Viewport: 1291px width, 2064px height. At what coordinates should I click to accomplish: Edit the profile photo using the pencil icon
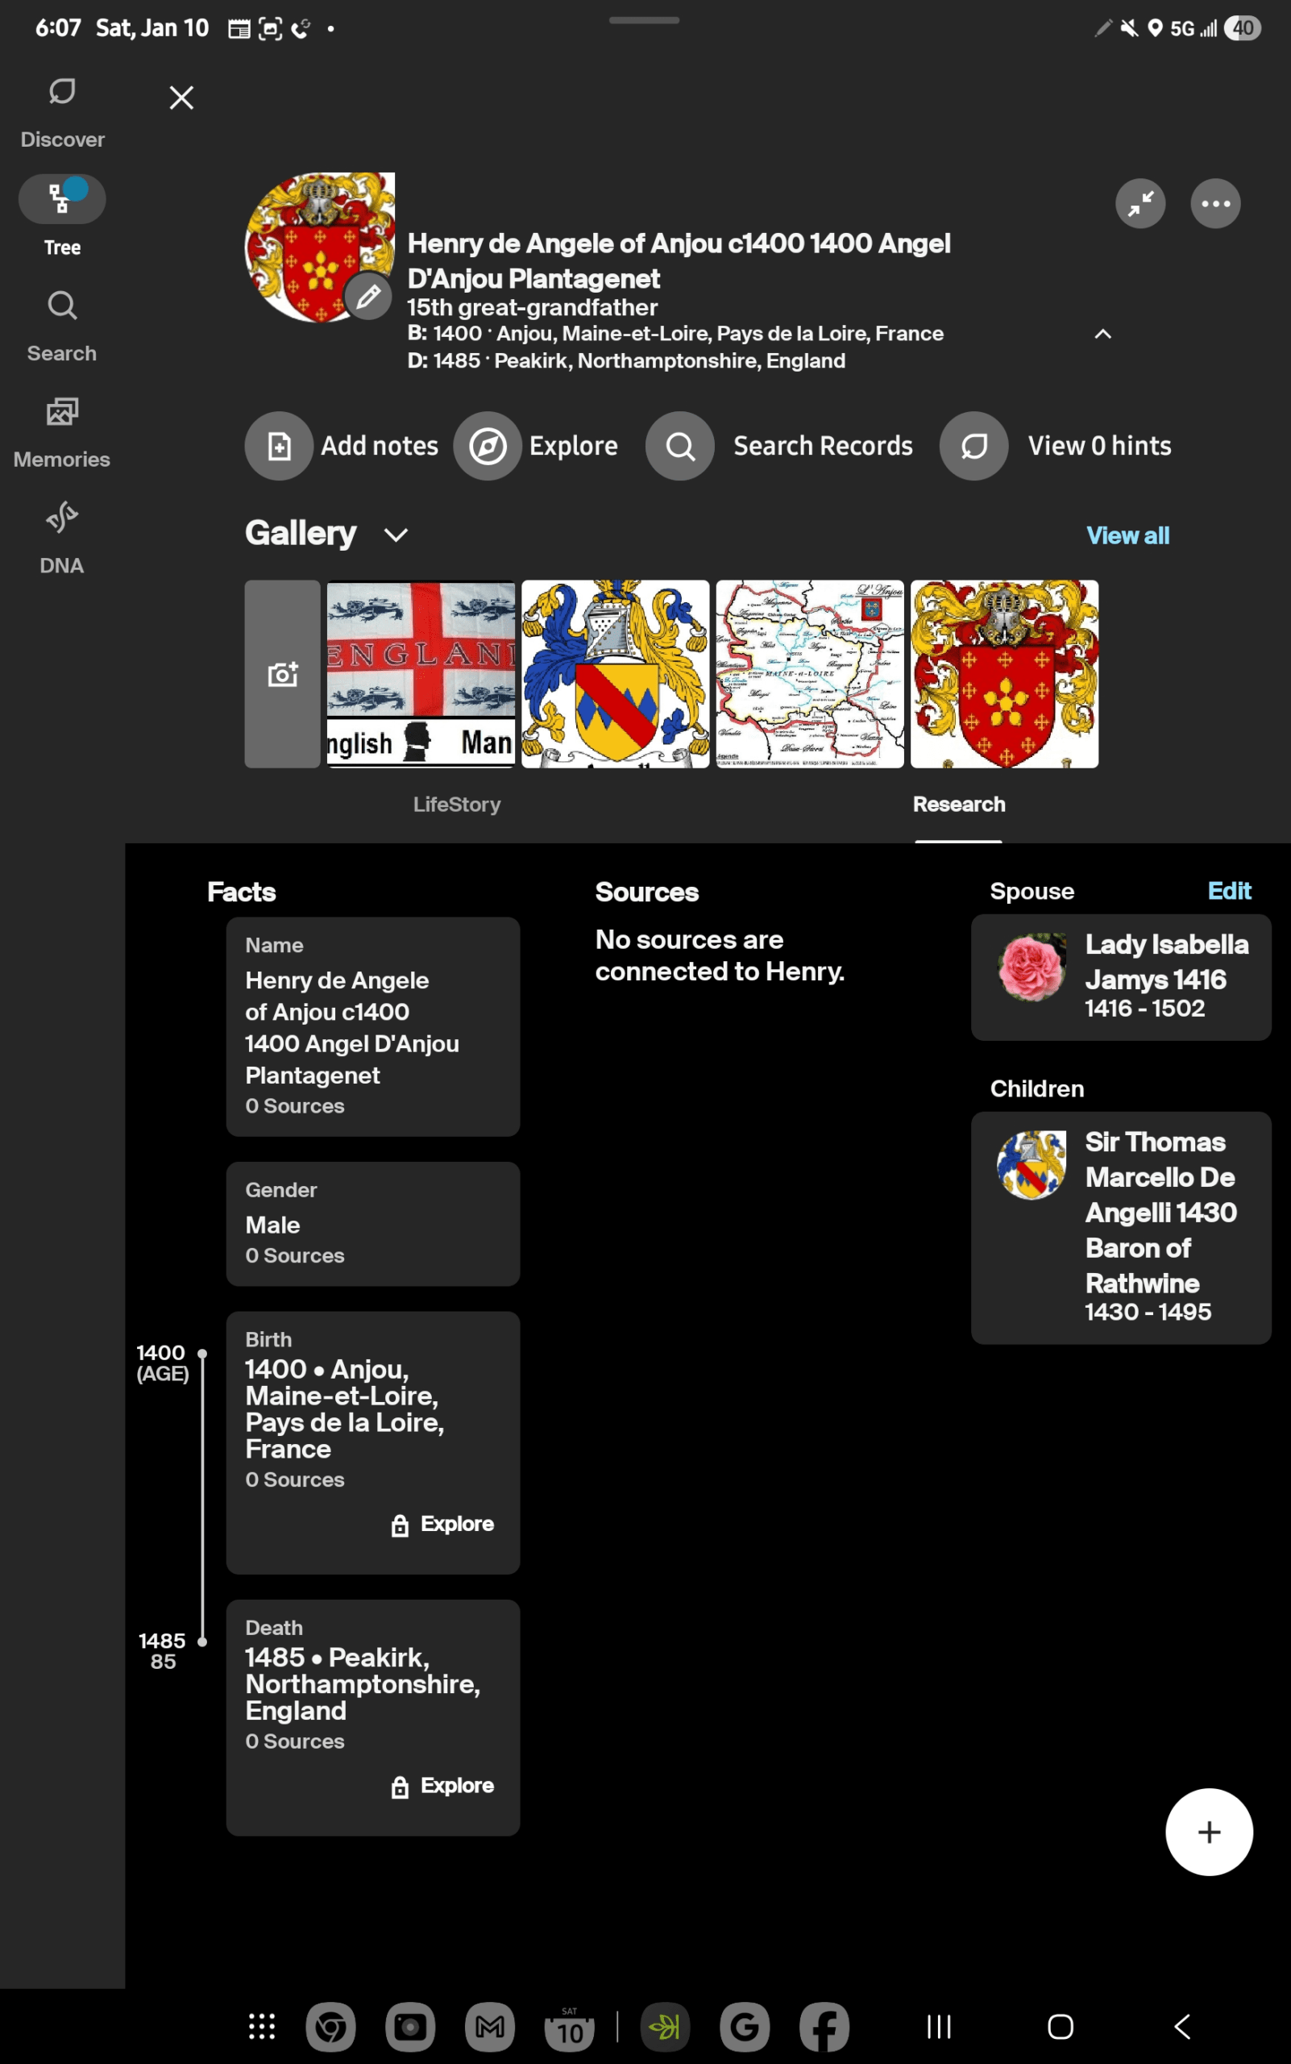click(x=368, y=298)
